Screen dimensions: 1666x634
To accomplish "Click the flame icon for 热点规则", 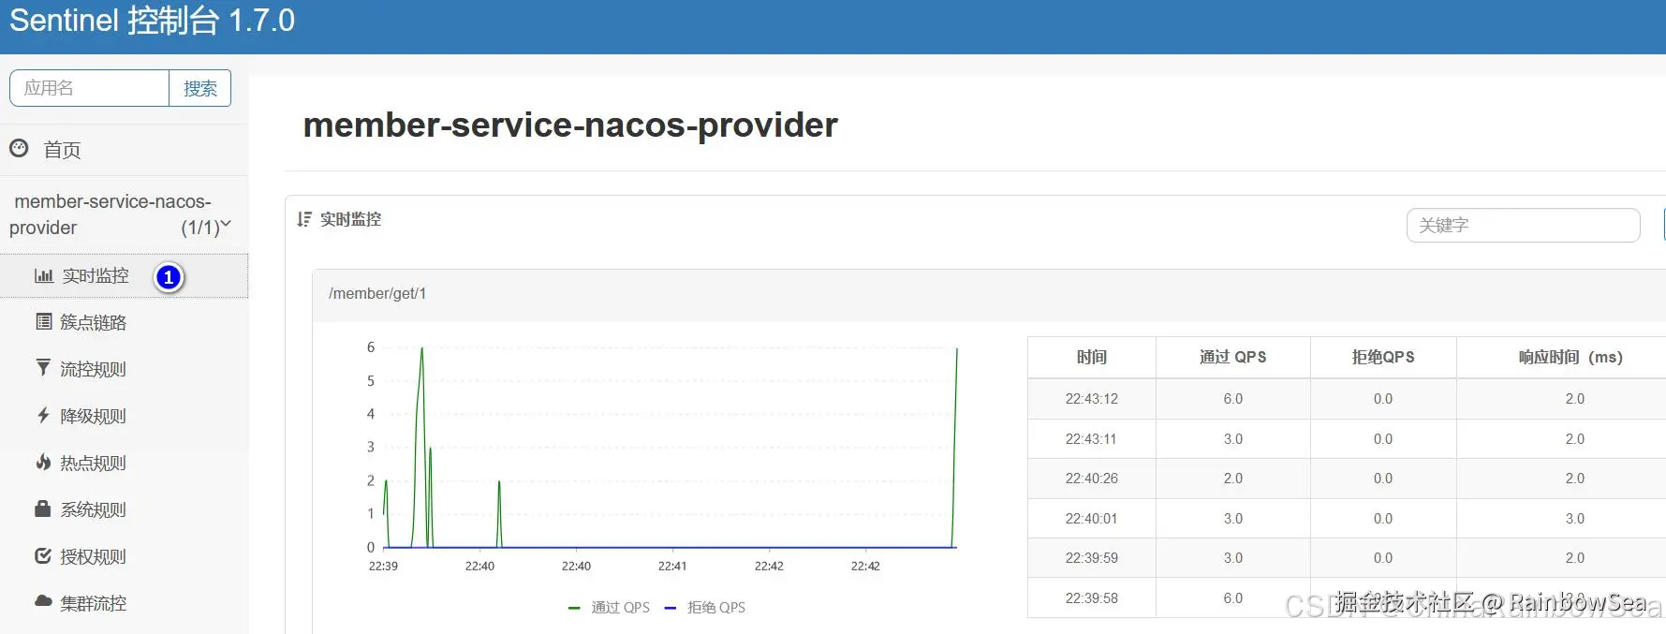I will [43, 462].
